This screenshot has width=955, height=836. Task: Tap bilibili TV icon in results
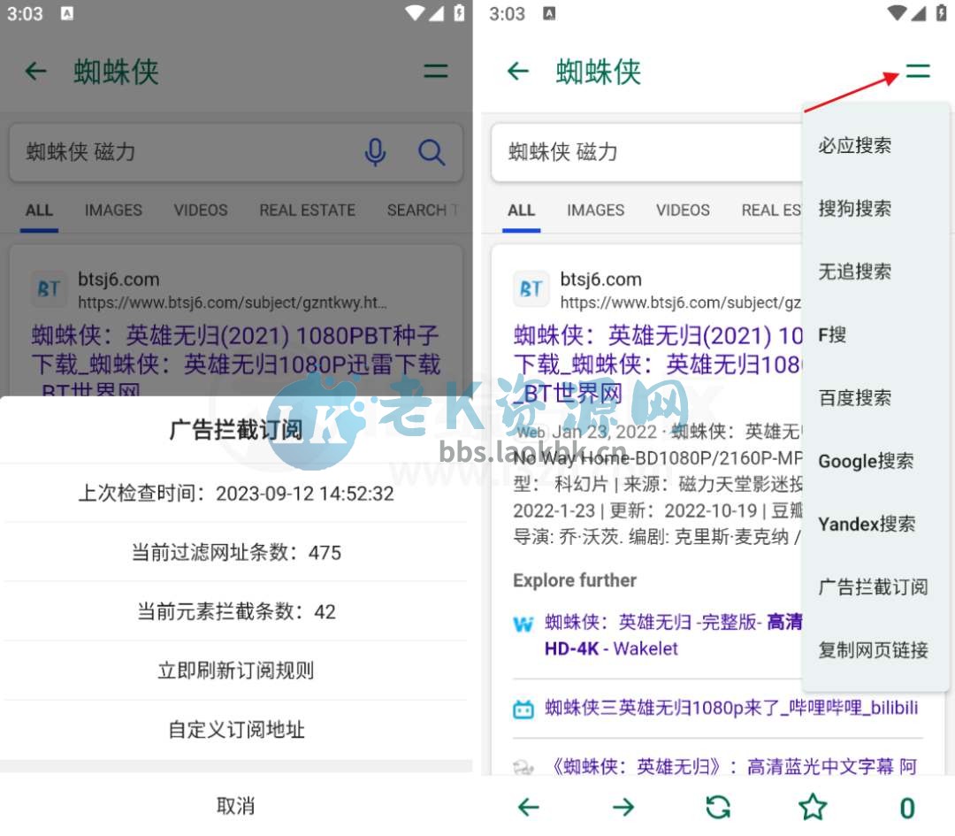523,709
